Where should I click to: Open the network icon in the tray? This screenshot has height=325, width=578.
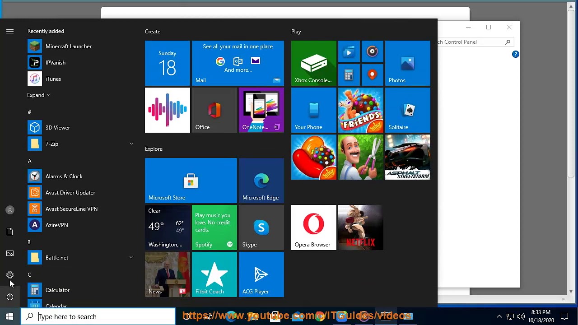[510, 316]
